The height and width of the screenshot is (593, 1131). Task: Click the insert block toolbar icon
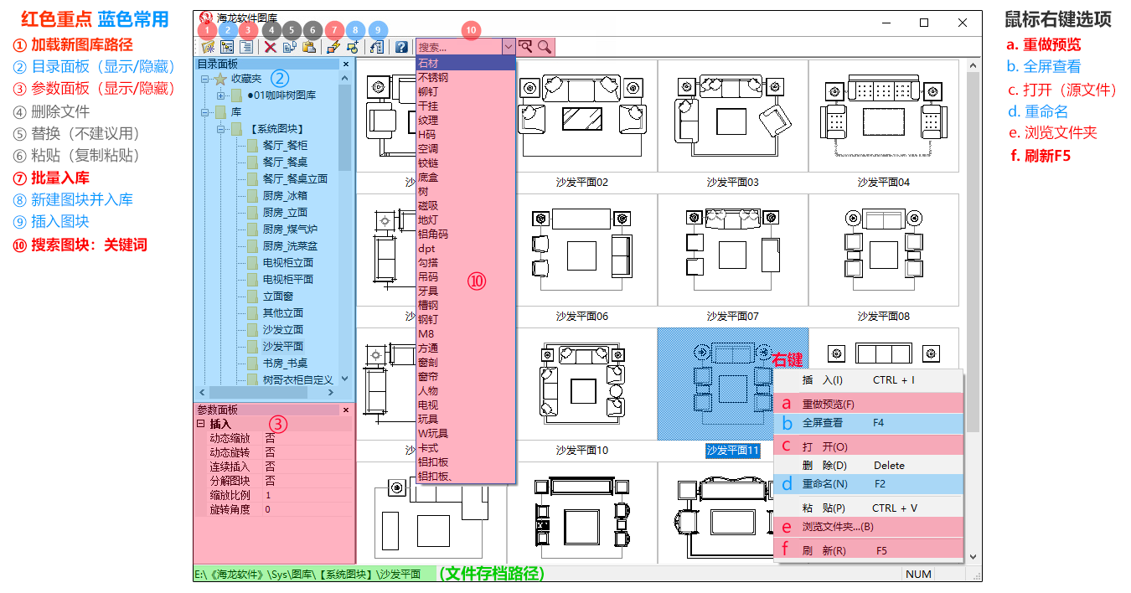(x=377, y=48)
